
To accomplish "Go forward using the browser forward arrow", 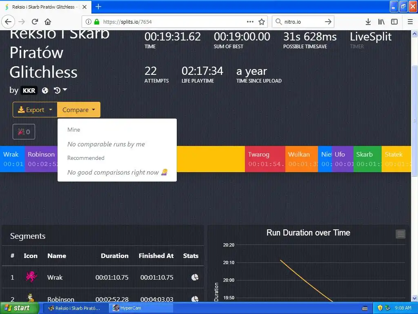I will 22,22.
